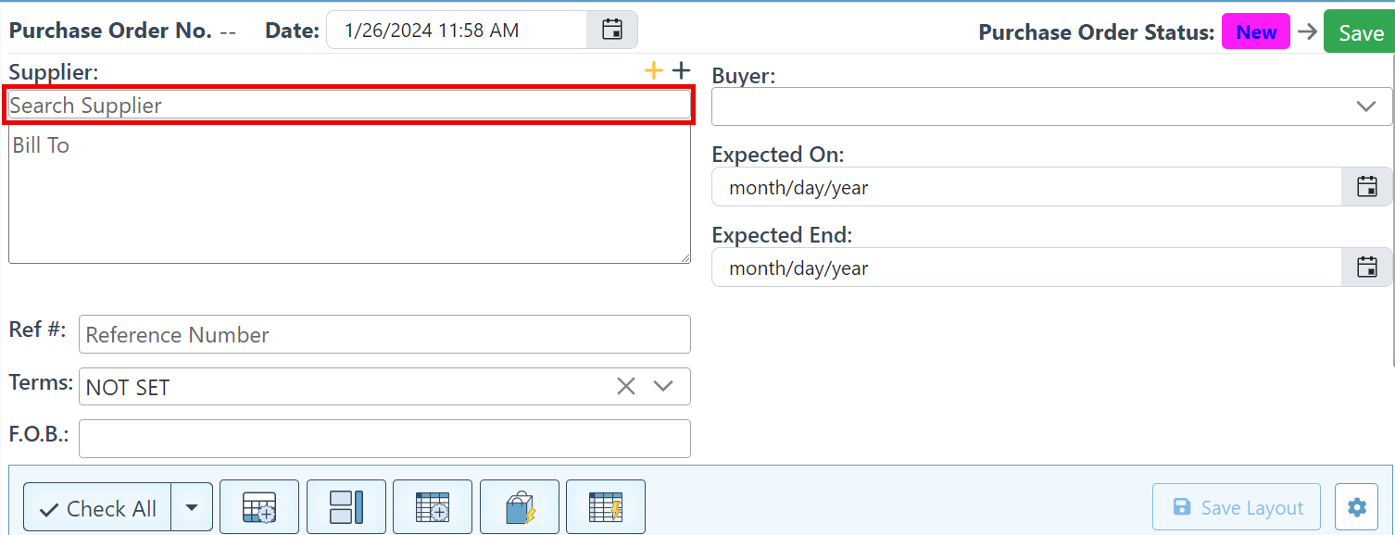Click the grid-with-gear icon after Check All
1395x535 pixels.
(x=259, y=507)
